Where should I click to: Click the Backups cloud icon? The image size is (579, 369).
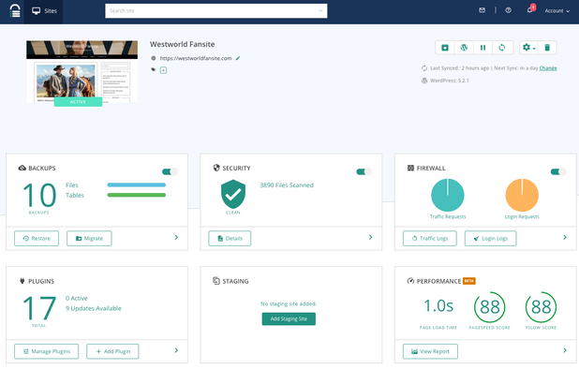click(x=22, y=168)
